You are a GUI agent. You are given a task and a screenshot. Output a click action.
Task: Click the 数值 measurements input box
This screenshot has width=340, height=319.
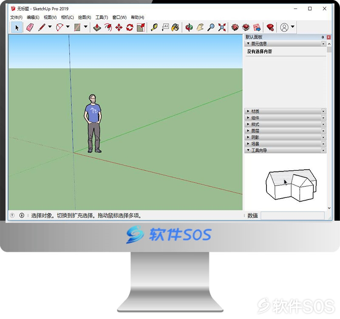pyautogui.click(x=292, y=216)
